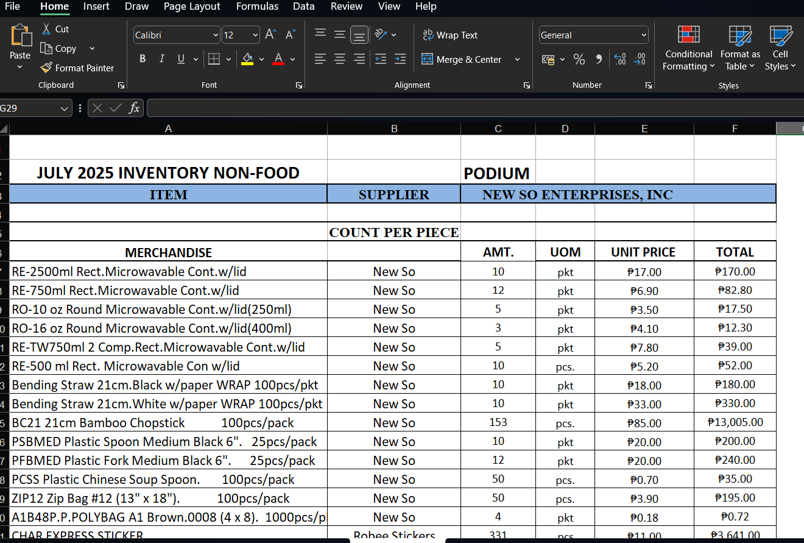Toggle Wrap Text

450,35
